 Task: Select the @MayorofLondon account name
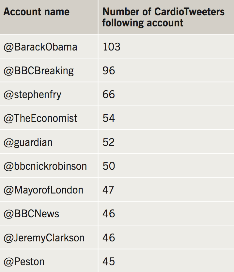[x=43, y=190]
